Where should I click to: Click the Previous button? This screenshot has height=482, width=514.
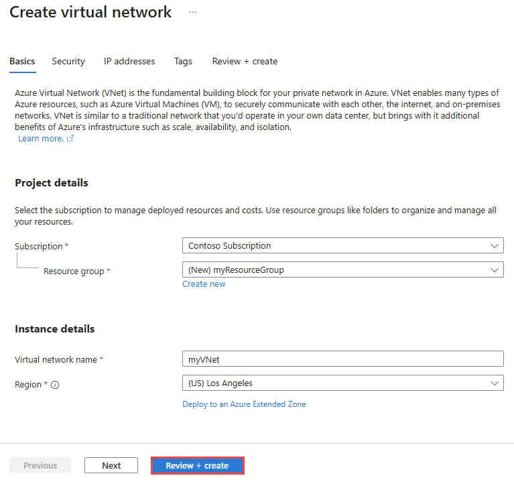coord(40,465)
